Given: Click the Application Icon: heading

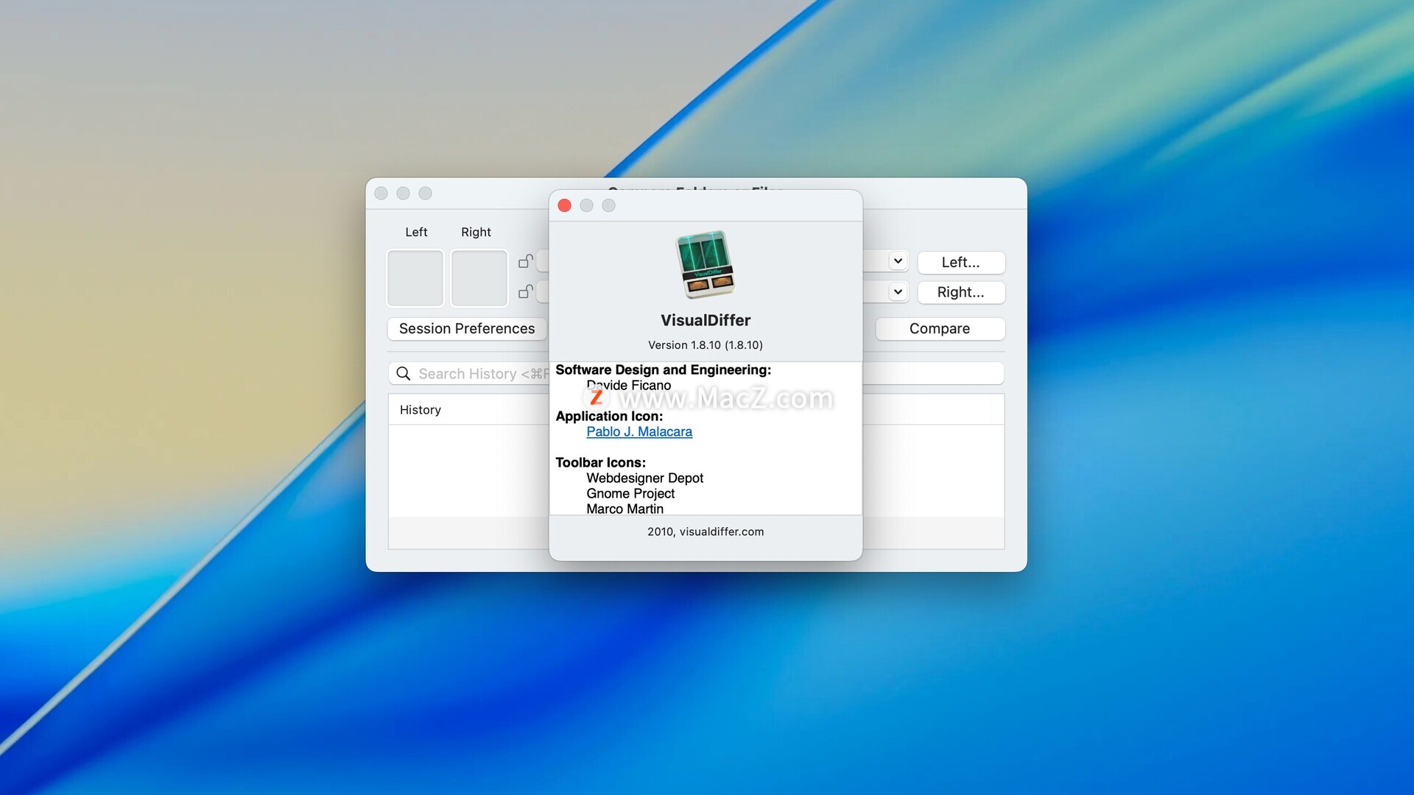Looking at the screenshot, I should tap(609, 416).
